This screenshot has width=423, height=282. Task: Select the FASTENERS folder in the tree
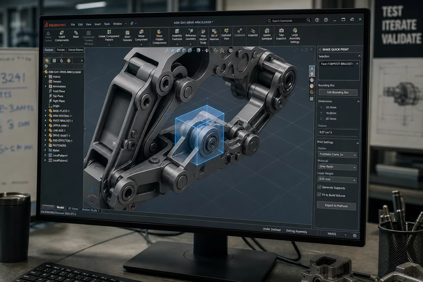tap(59, 145)
